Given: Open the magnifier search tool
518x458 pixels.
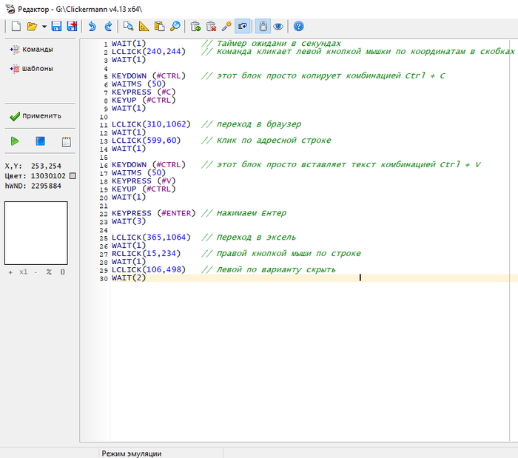Looking at the screenshot, I should [175, 27].
